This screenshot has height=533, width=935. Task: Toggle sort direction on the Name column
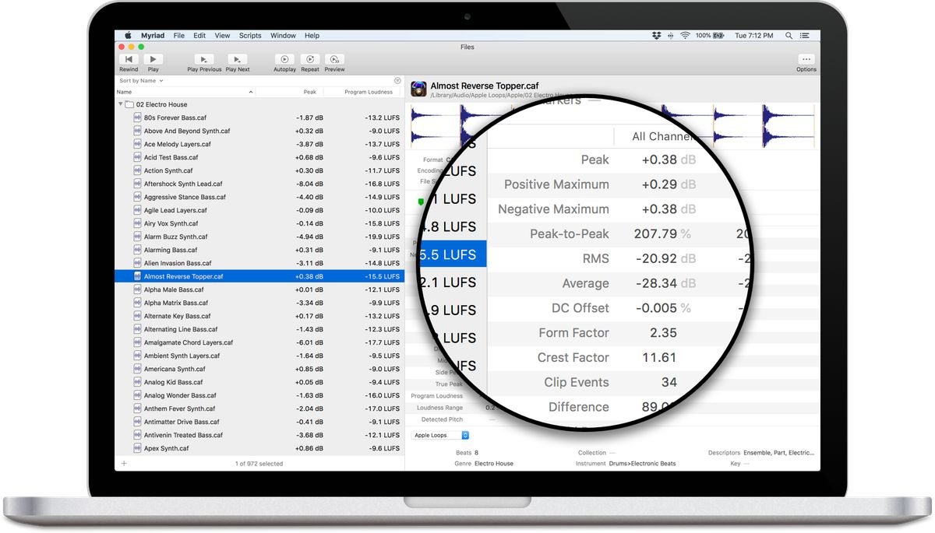point(250,93)
